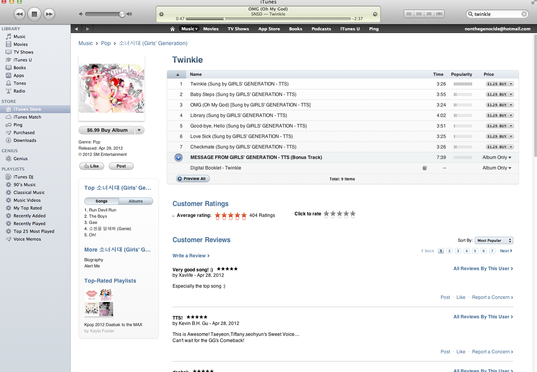The width and height of the screenshot is (537, 372).
Task: Open the App Store tab
Action: (269, 29)
